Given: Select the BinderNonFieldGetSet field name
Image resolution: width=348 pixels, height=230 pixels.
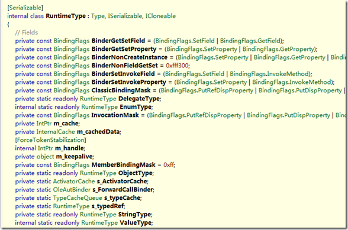Looking at the screenshot, I should tap(124, 66).
